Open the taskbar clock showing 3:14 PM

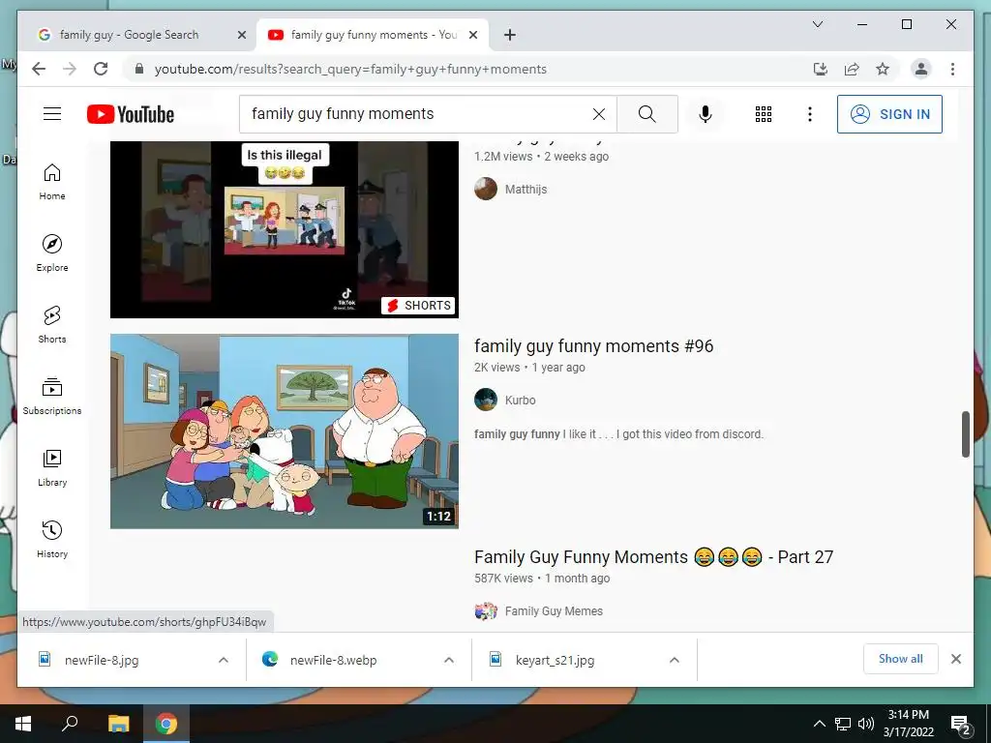point(908,724)
